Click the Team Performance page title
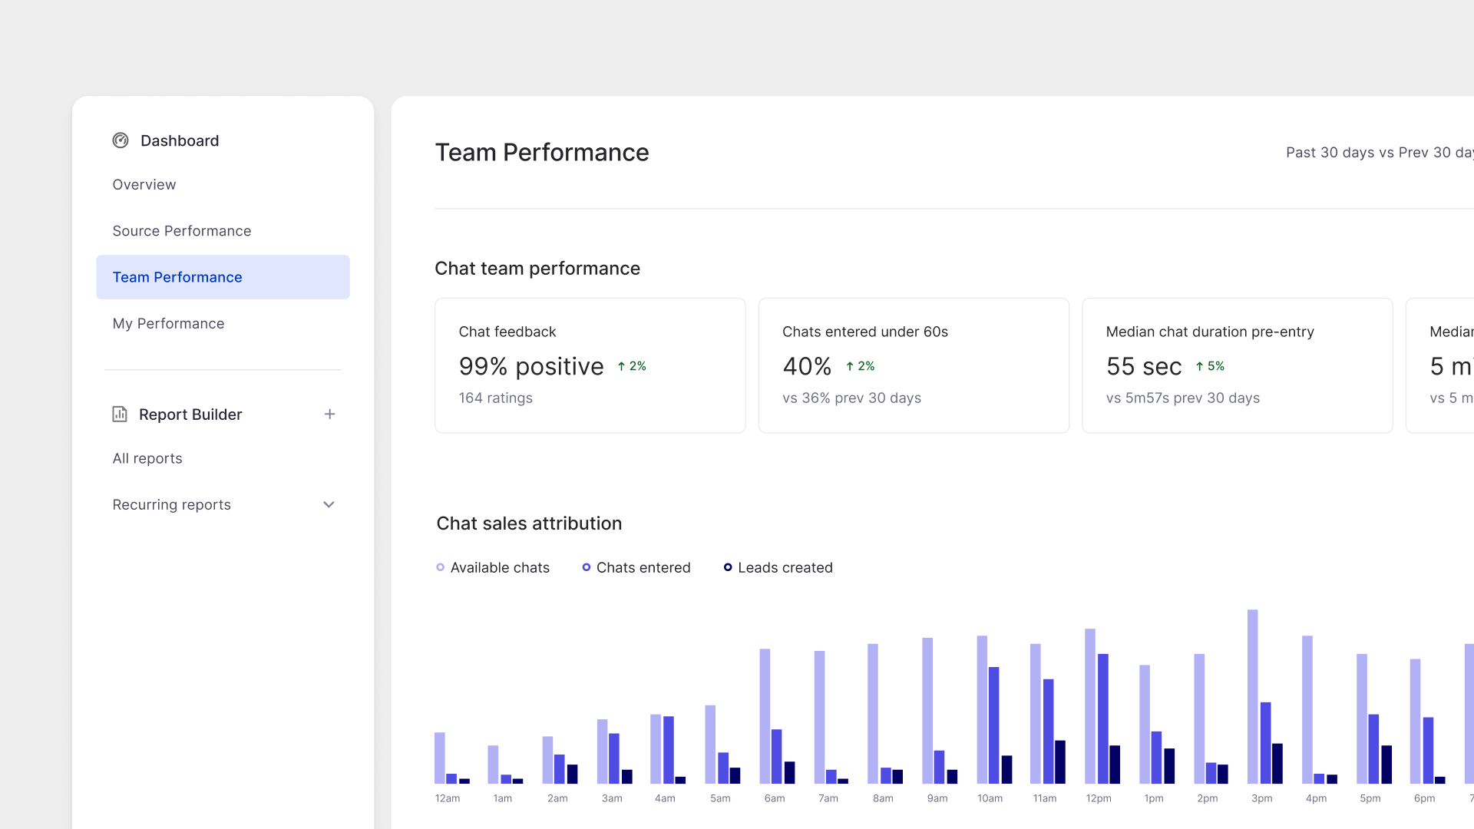The height and width of the screenshot is (829, 1474). point(542,153)
